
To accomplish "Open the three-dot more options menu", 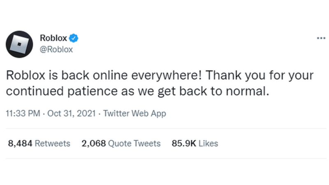I will pos(321,38).
